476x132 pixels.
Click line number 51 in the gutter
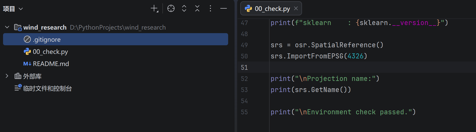(x=244, y=68)
